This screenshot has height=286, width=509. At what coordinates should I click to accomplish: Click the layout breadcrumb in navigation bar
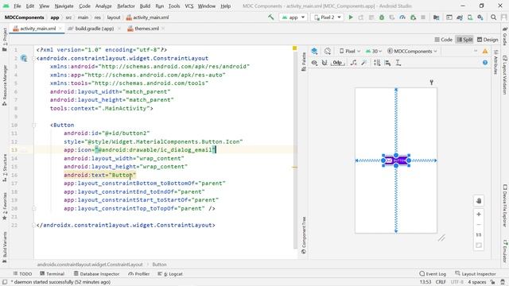[x=114, y=17]
